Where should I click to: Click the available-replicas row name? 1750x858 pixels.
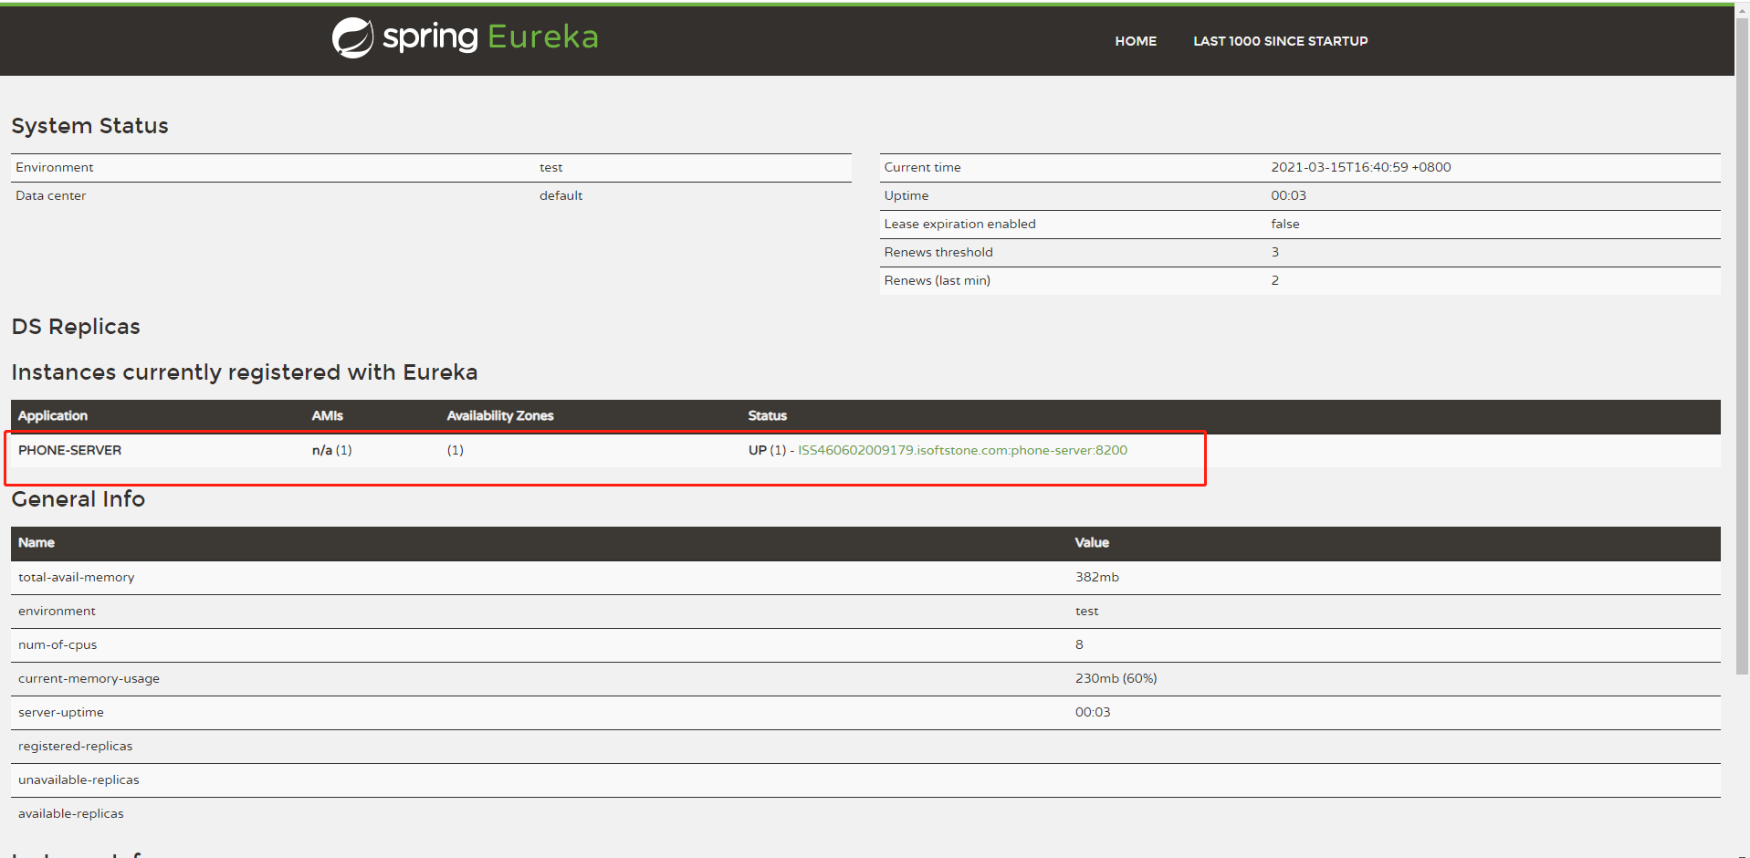[70, 813]
